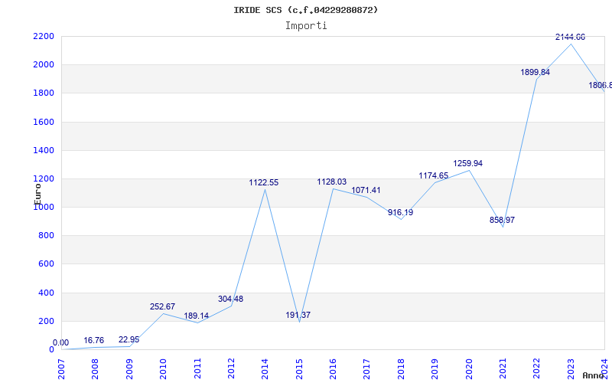Select the 1174.65 data label
This screenshot has width=612, height=383.
coord(434,176)
